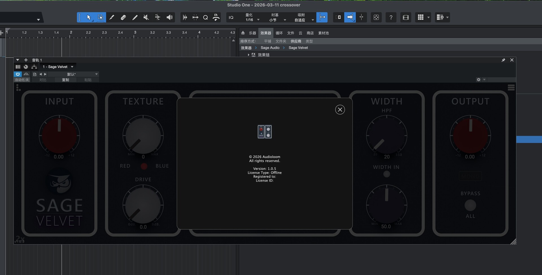Pin the plugin window

(503, 60)
